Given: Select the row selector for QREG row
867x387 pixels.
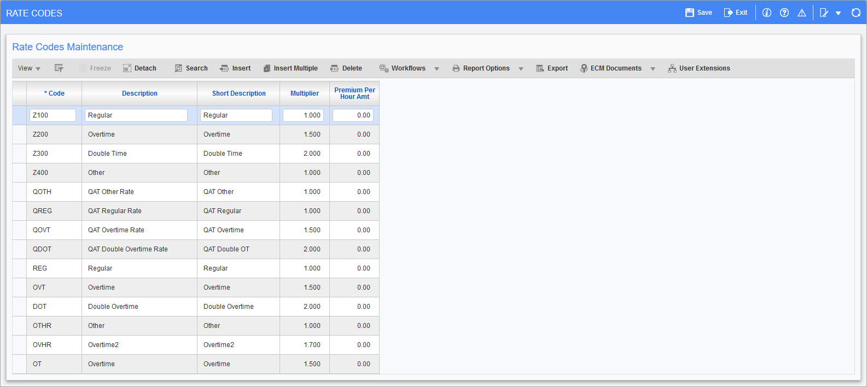Looking at the screenshot, I should [19, 211].
